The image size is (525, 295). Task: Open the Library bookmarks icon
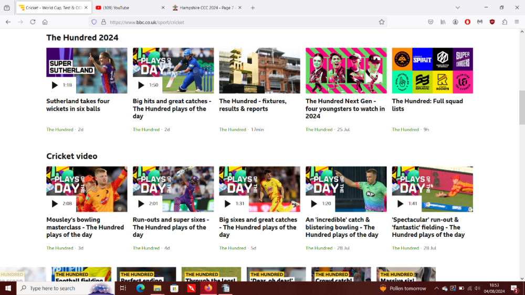(443, 22)
